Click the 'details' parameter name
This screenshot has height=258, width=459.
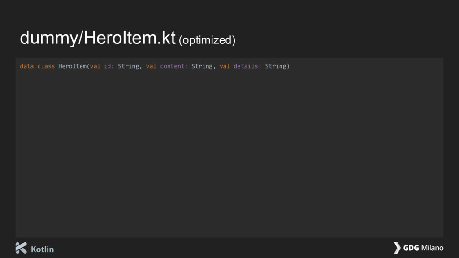click(x=246, y=66)
